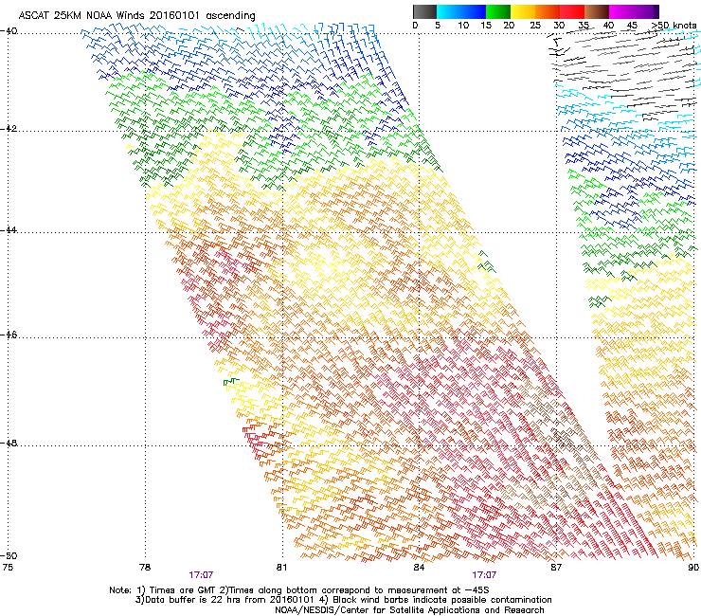Image resolution: width=701 pixels, height=616 pixels.
Task: Click the cyan-blue 5-15 knots legend swatch
Action: 461,11
